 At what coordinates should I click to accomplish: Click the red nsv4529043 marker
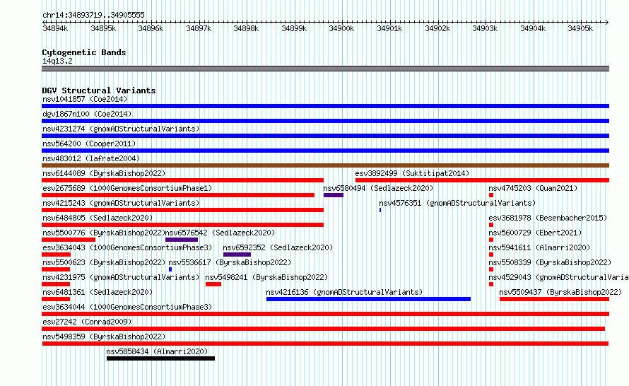point(491,284)
